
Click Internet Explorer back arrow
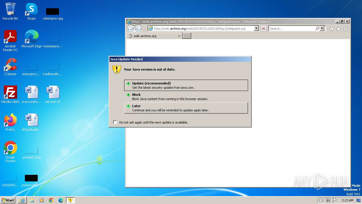(130, 28)
